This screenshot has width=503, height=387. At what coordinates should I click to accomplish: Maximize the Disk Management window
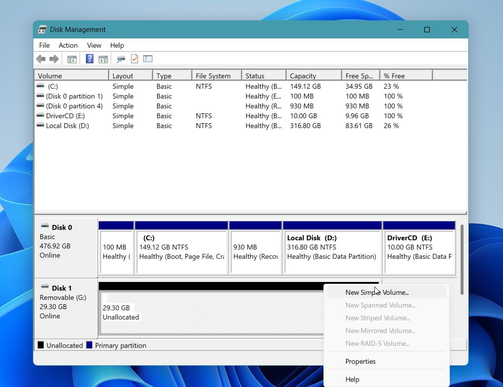[427, 30]
